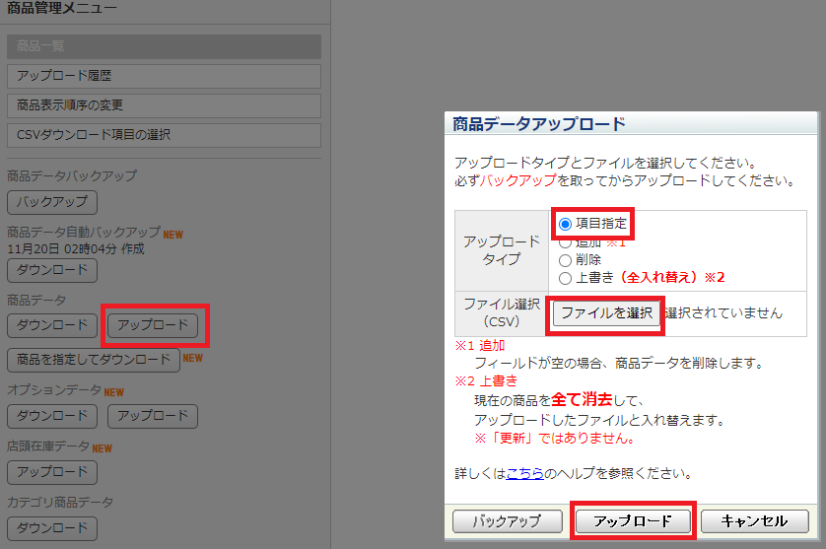Viewport: 826px width, 549px height.
Task: Click バックアップ button in the upload dialog
Action: pos(508,521)
